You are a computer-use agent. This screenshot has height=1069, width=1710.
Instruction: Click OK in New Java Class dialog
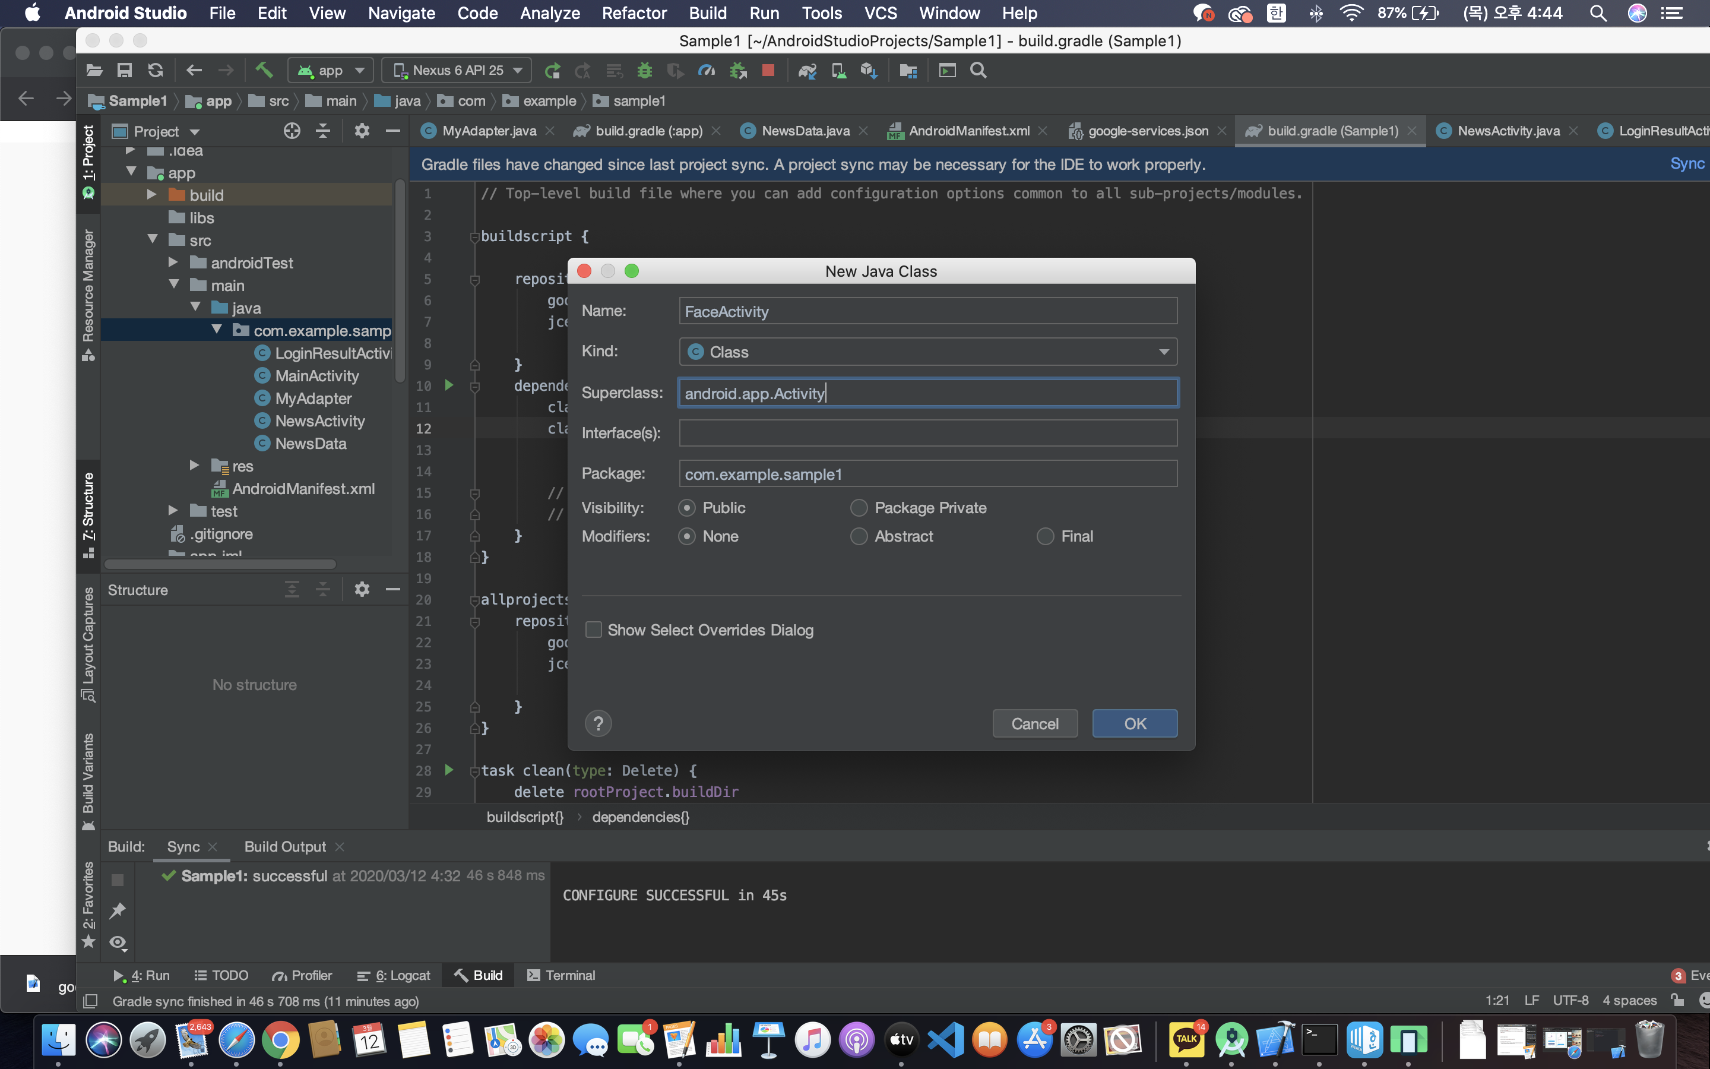pos(1134,723)
